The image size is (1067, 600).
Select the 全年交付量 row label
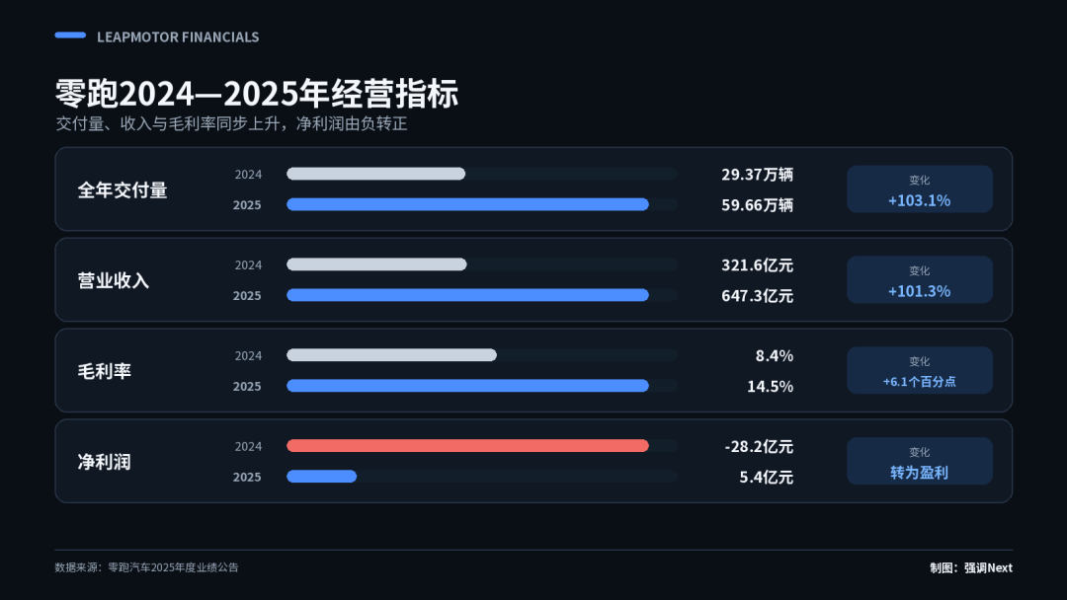coord(123,190)
